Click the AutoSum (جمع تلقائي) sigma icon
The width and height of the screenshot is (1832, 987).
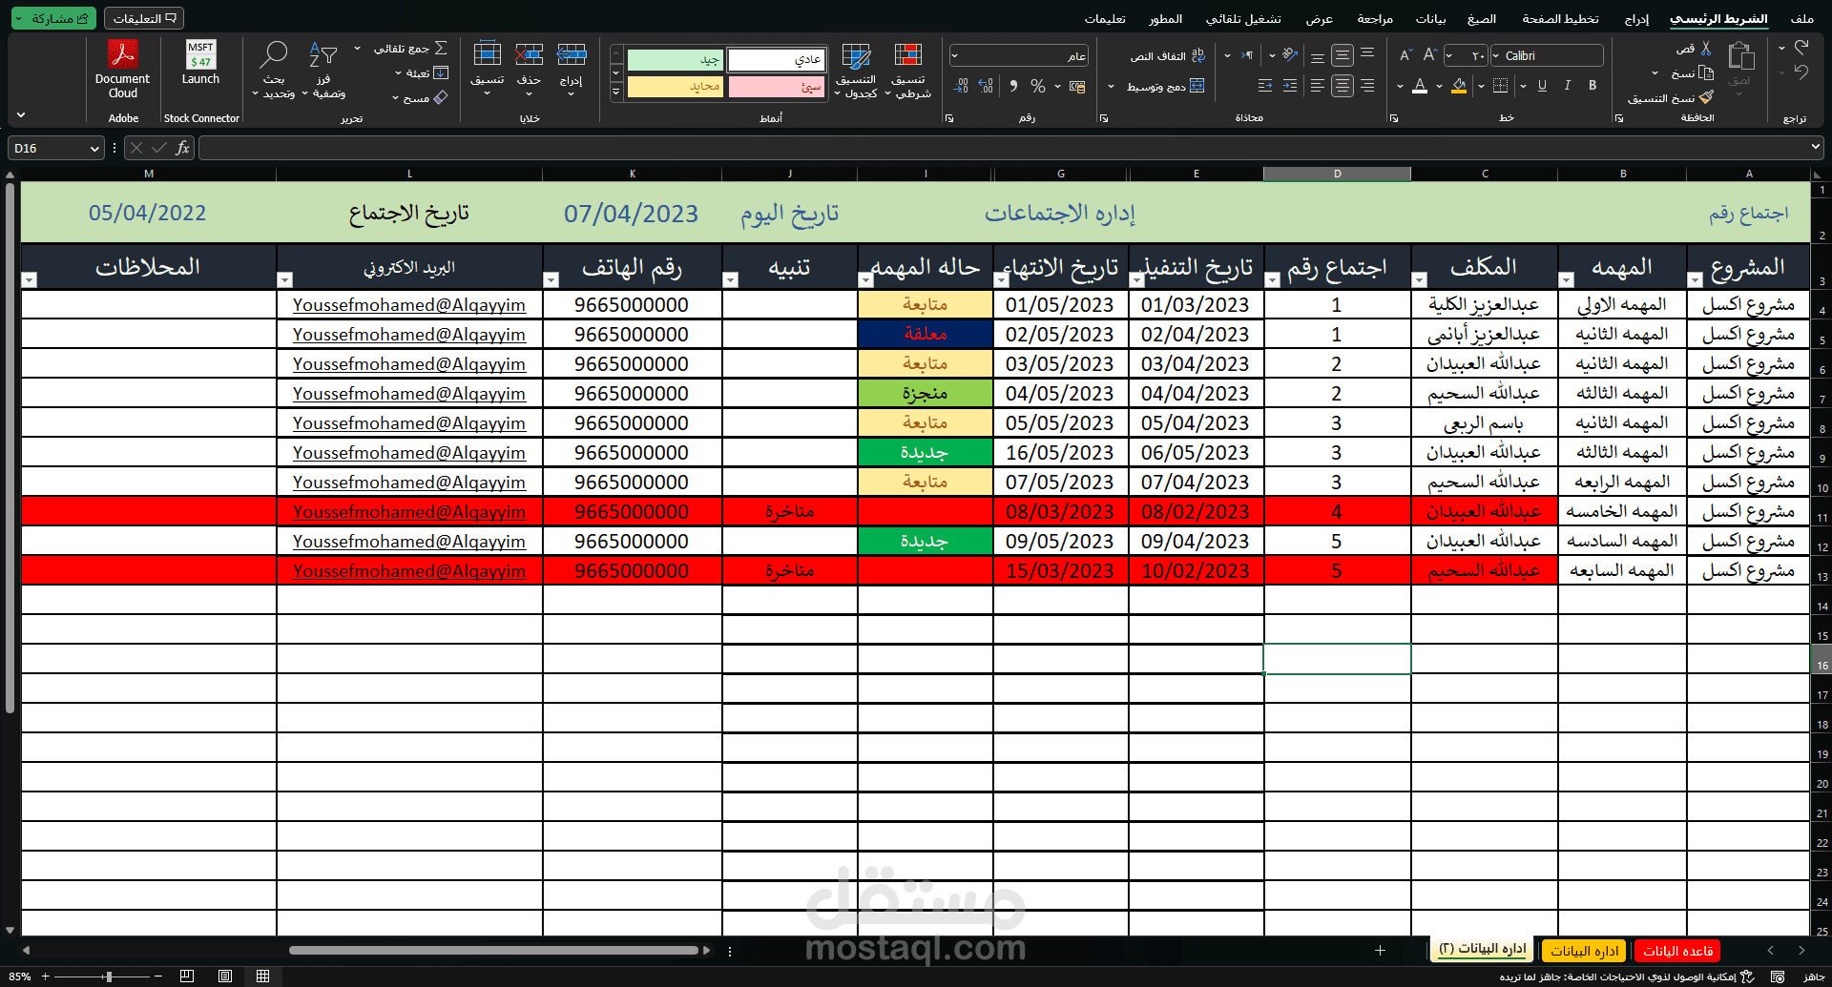441,48
